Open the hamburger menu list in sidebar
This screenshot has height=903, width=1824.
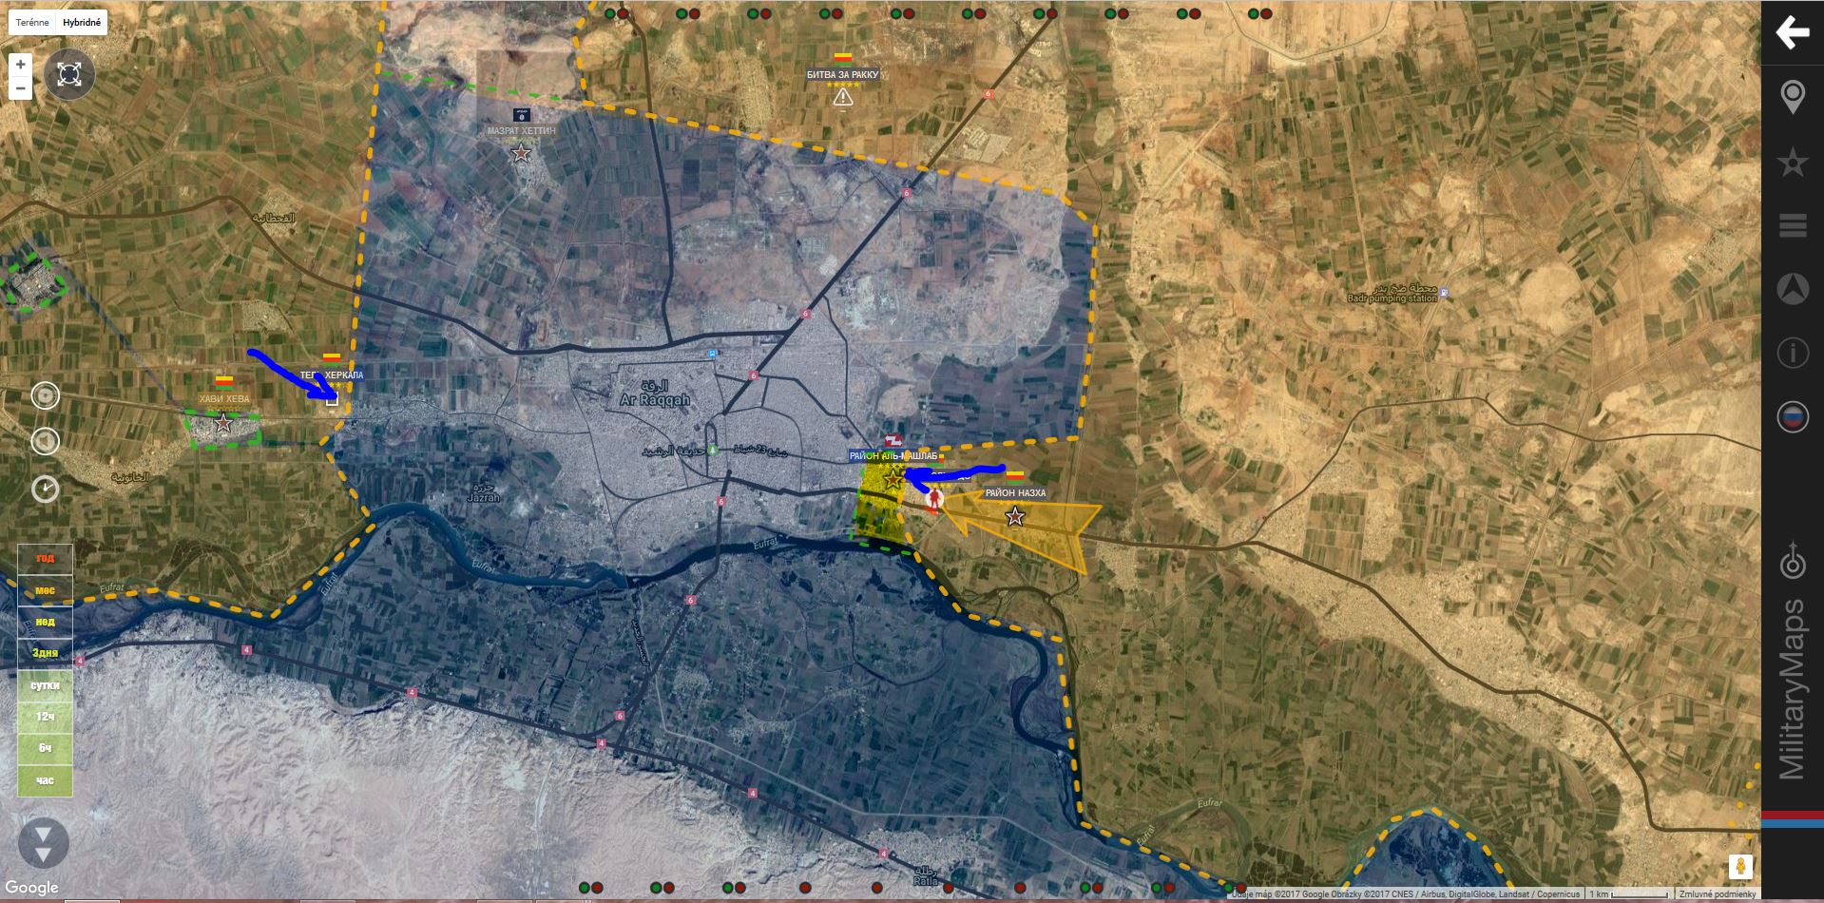[1792, 226]
